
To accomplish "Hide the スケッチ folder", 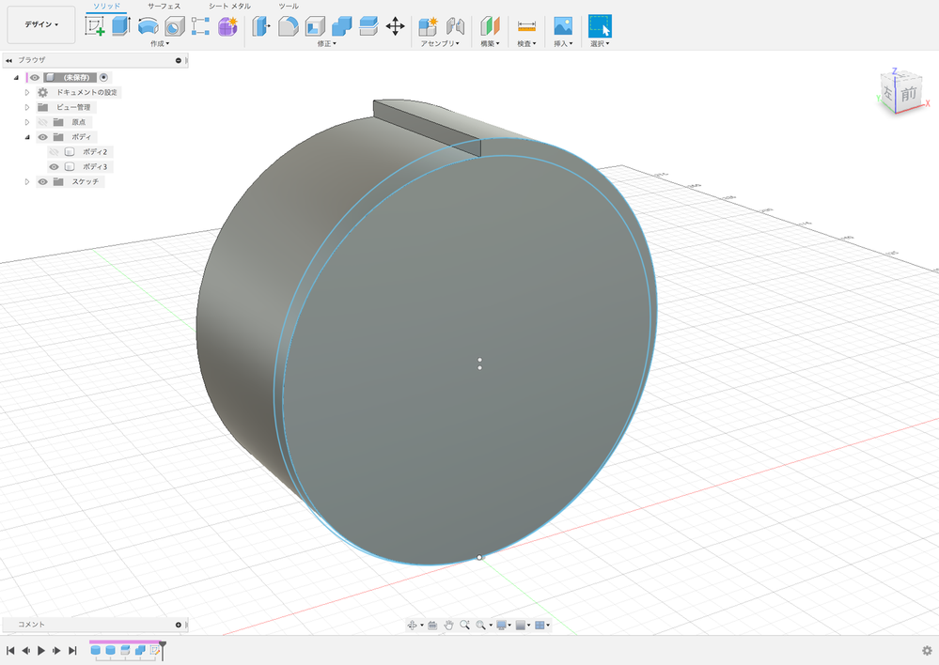I will pos(42,182).
